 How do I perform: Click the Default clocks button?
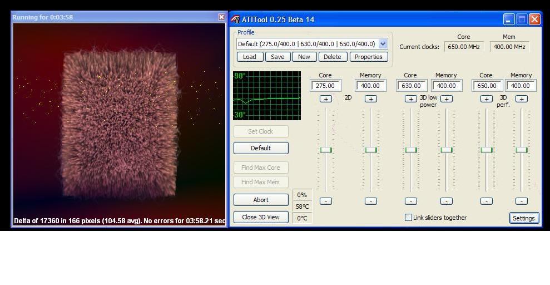261,148
